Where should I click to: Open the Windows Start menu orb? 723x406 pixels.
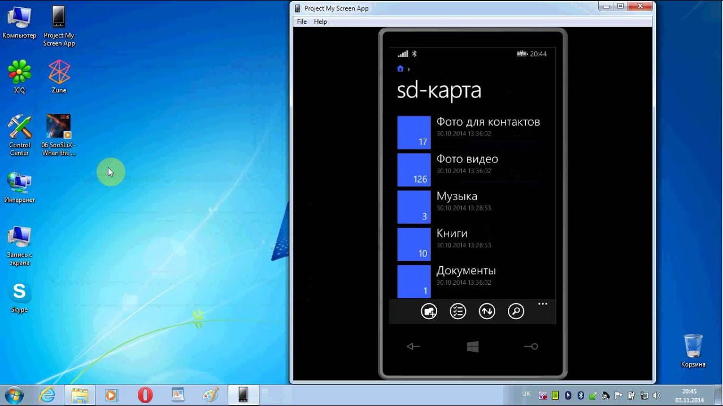tap(14, 395)
